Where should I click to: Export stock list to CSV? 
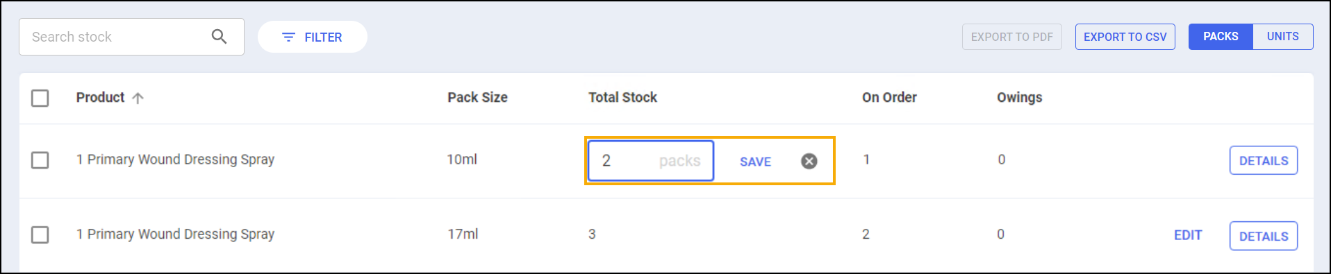1125,37
